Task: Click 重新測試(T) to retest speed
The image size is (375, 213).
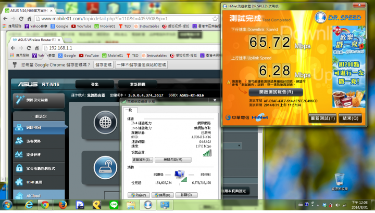Action: click(x=322, y=118)
